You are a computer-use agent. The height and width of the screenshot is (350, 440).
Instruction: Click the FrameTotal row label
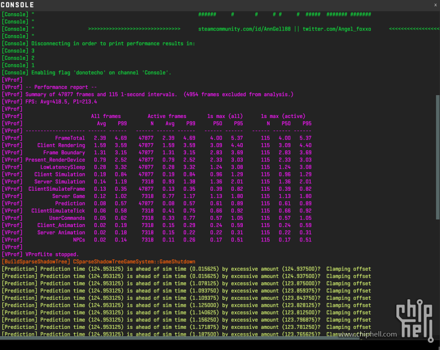(70, 138)
